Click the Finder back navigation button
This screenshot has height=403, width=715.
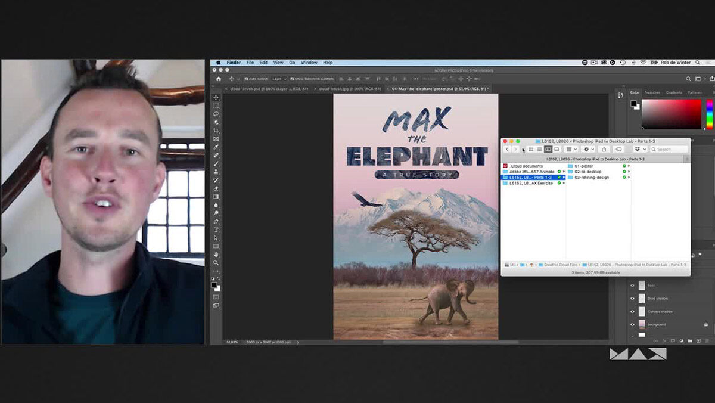(507, 150)
